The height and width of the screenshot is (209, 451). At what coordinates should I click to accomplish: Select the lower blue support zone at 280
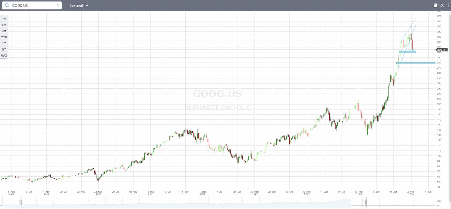coord(415,63)
